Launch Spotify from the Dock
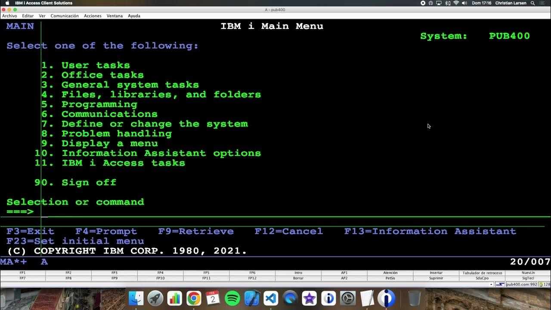 (232, 298)
